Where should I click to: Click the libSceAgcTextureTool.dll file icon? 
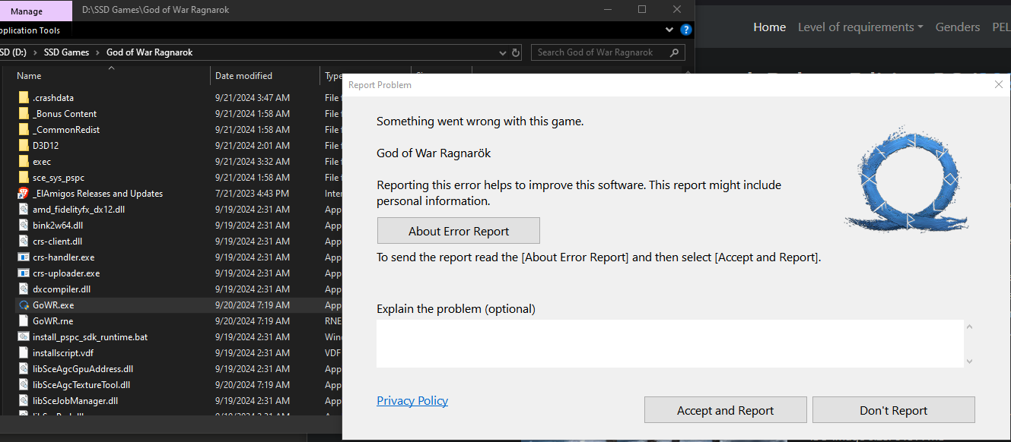[23, 385]
